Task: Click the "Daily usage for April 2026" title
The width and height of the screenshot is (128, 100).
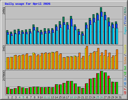Action: pyautogui.click(x=27, y=4)
